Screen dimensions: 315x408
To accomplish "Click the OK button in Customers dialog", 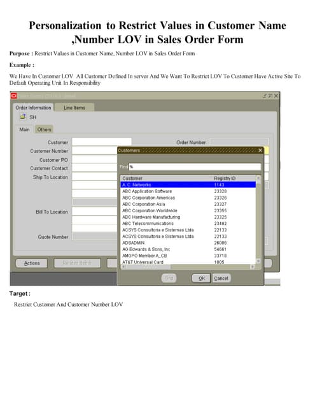I will click(x=200, y=278).
